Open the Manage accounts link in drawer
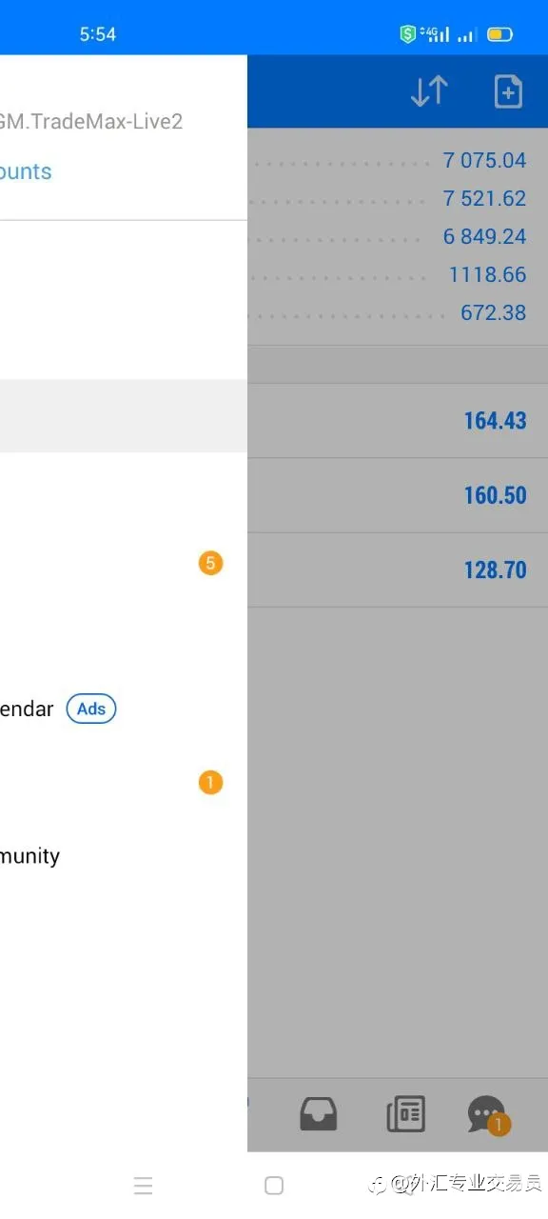Screen dimensions: 548x1219 pyautogui.click(x=26, y=171)
